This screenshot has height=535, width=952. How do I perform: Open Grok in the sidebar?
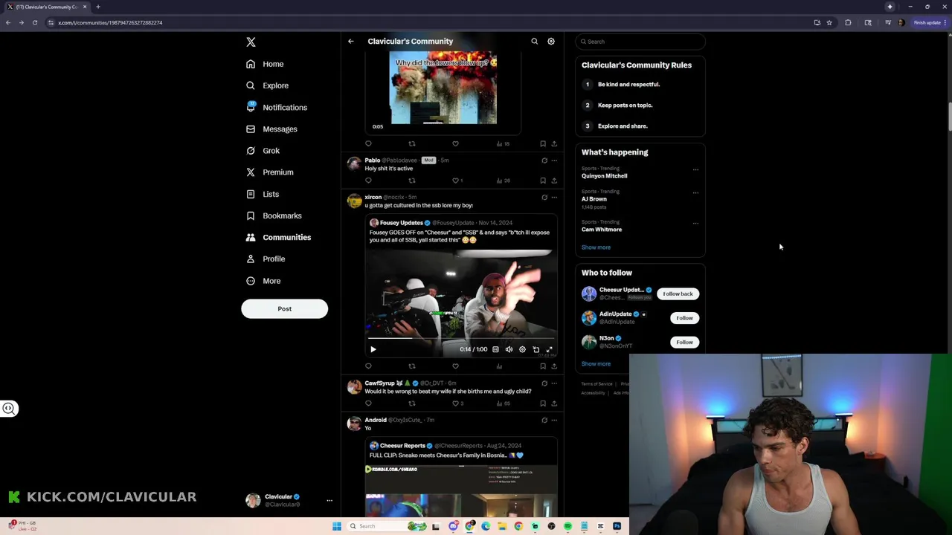263,151
